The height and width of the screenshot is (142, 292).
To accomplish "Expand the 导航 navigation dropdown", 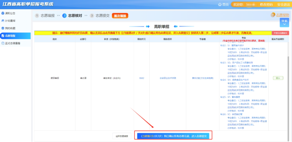I will (284, 23).
